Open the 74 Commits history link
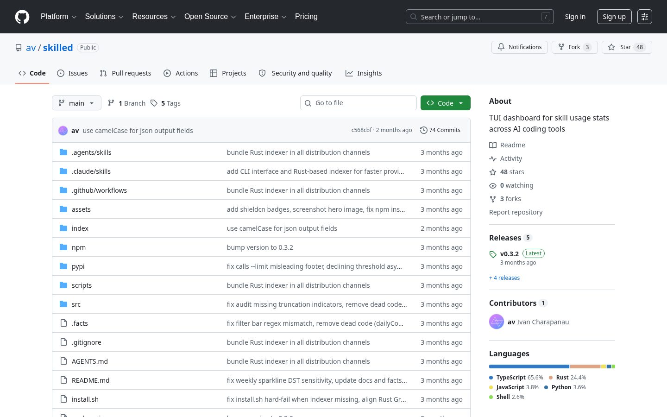This screenshot has height=417, width=667. pos(440,130)
